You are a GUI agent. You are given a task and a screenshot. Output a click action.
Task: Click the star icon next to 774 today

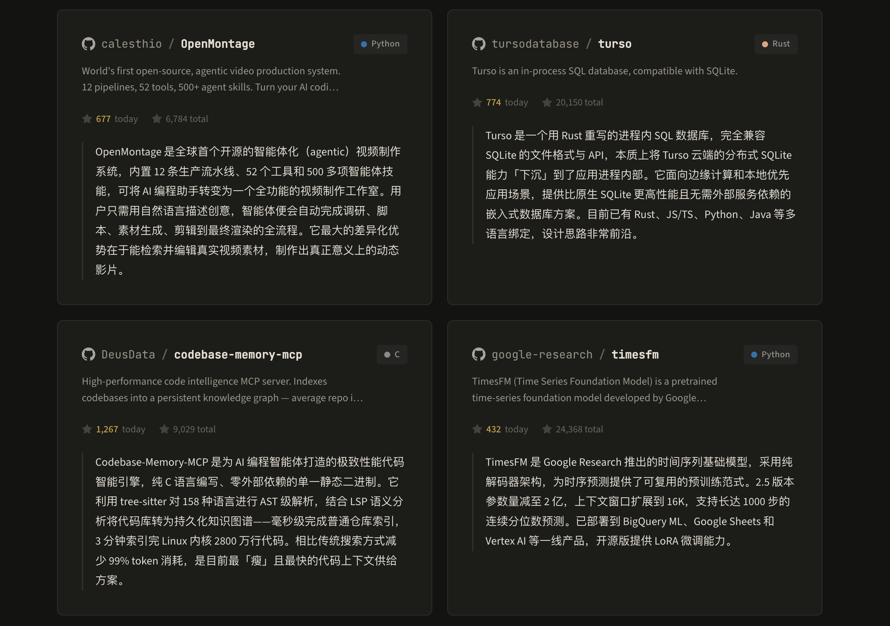[477, 102]
